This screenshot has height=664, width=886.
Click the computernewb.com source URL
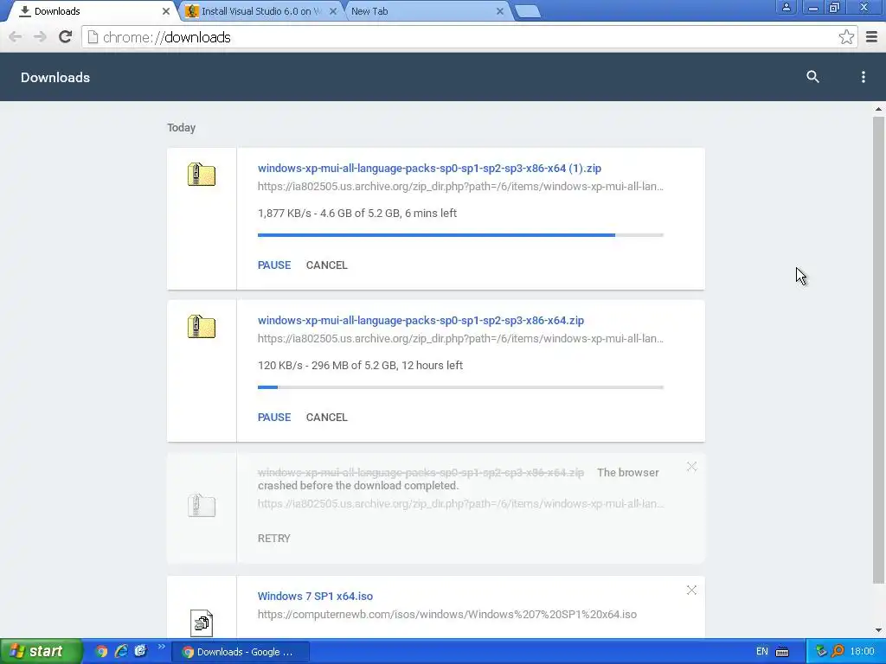[447, 615]
